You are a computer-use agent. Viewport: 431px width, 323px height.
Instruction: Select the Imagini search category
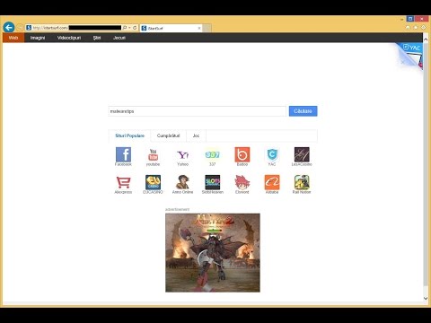[38, 38]
